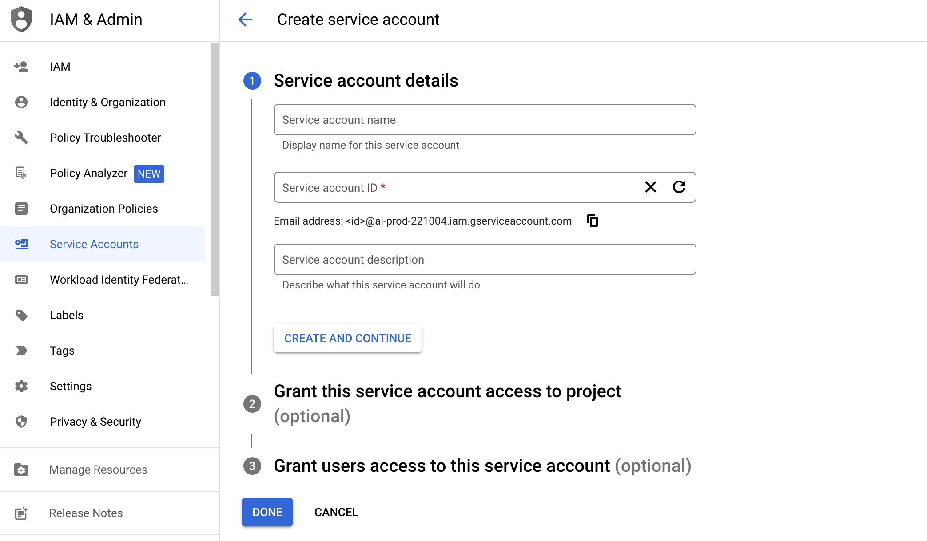The width and height of the screenshot is (927, 541).
Task: Copy the service account email address
Action: [593, 221]
